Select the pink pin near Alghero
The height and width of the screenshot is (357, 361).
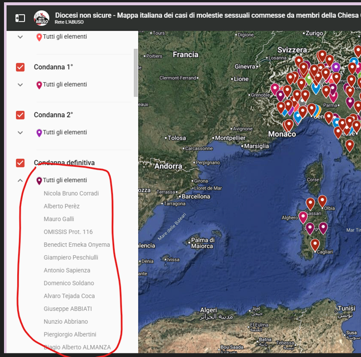(303, 216)
